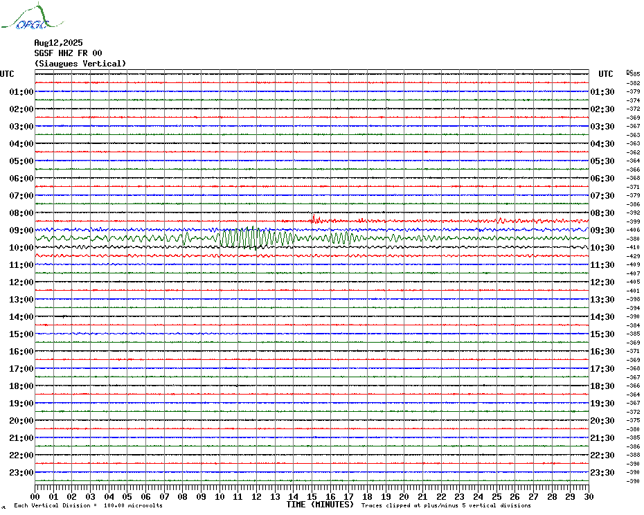The width and height of the screenshot is (644, 515).
Task: Click the 04:30 half-hour label
Action: [x=602, y=144]
